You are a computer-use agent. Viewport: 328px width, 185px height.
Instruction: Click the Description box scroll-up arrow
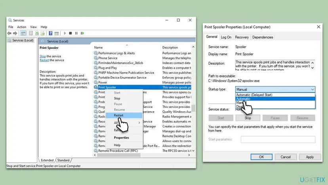pos(313,63)
